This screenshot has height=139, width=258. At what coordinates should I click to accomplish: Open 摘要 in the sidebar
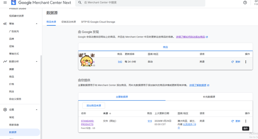pyautogui.click(x=11, y=69)
